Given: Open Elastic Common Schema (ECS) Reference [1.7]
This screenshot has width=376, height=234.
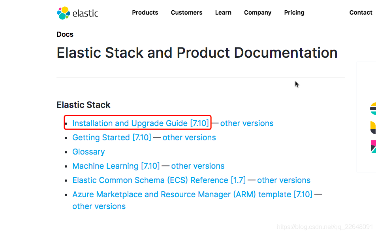Looking at the screenshot, I should click(159, 180).
